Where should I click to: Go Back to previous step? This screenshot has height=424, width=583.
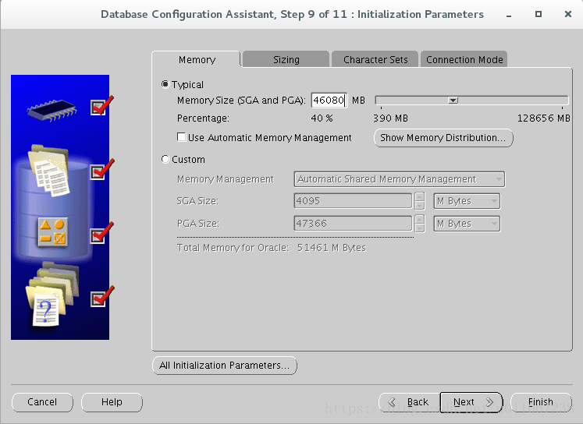click(409, 402)
